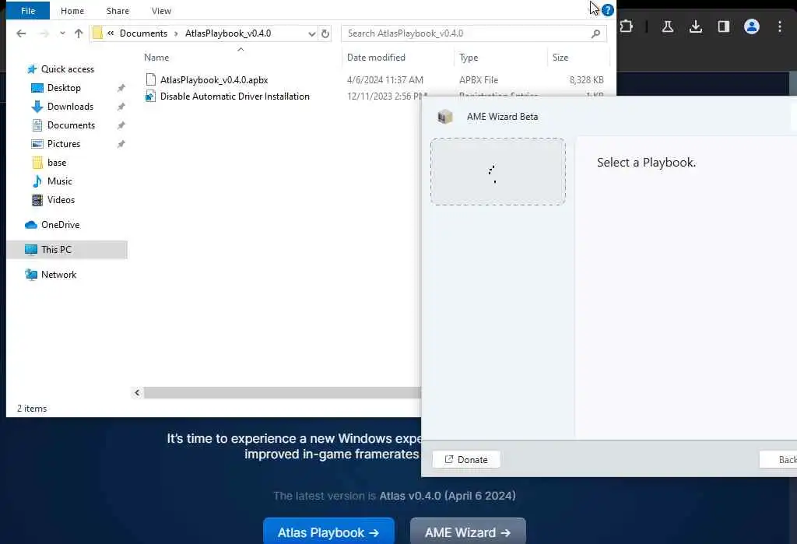The width and height of the screenshot is (797, 544).
Task: Click the Documents breadcrumb in address bar
Action: [x=143, y=33]
